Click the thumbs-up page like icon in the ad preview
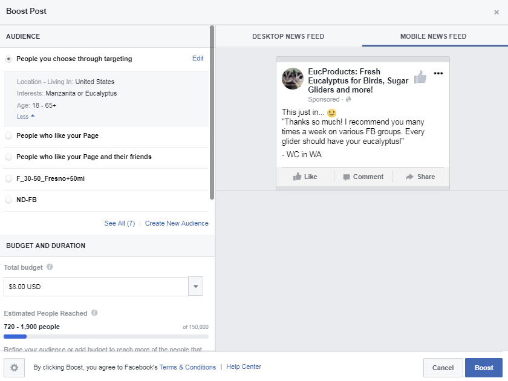The image size is (508, 381). 420,77
